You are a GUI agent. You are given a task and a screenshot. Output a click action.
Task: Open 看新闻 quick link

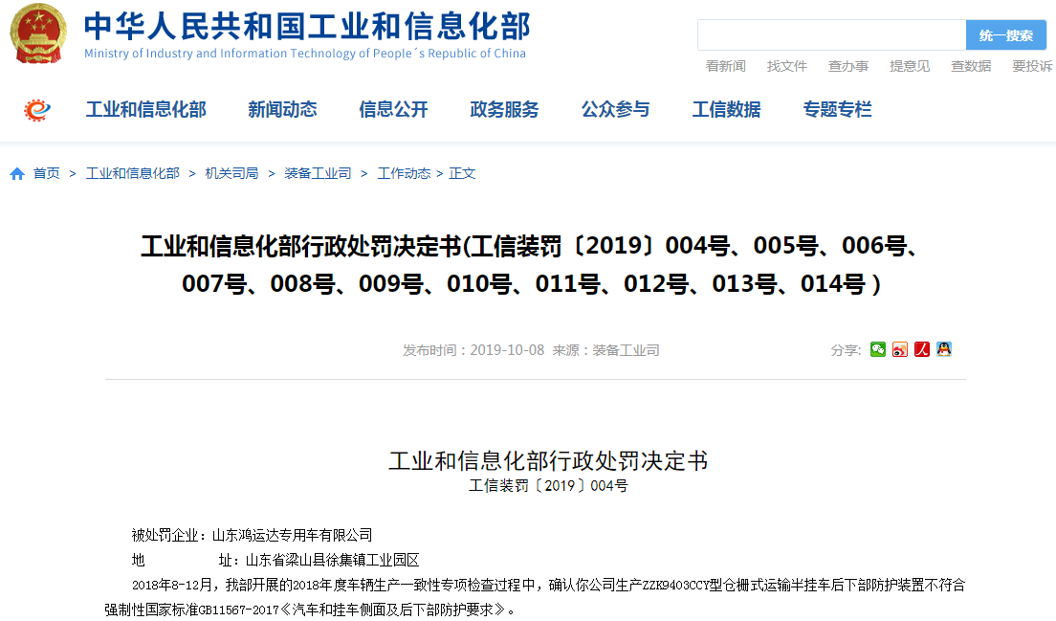point(725,66)
